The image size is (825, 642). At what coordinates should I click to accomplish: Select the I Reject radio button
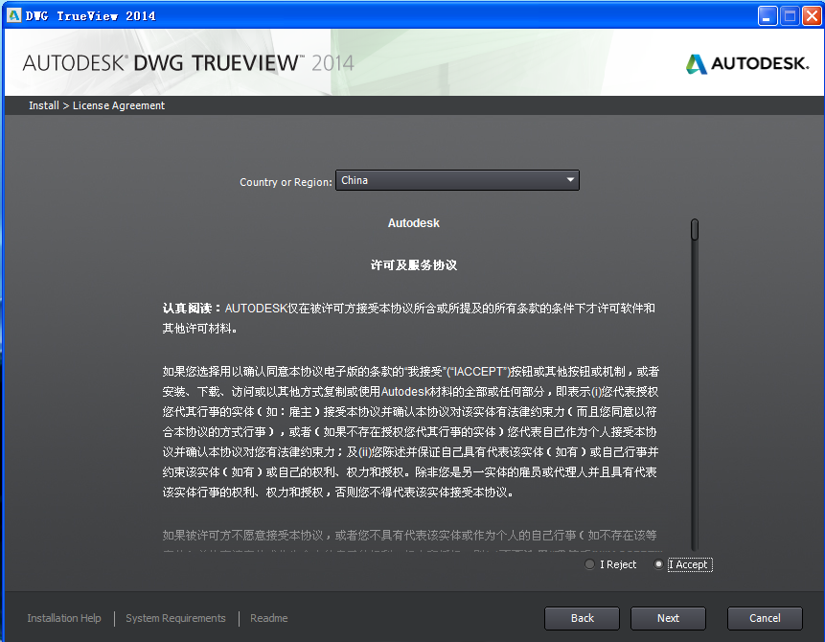pyautogui.click(x=590, y=564)
